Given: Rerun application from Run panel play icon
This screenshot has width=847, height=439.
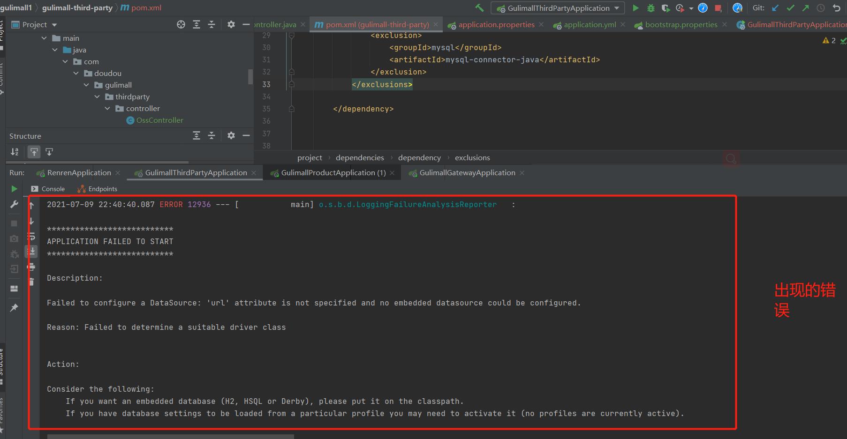Looking at the screenshot, I should 14,189.
